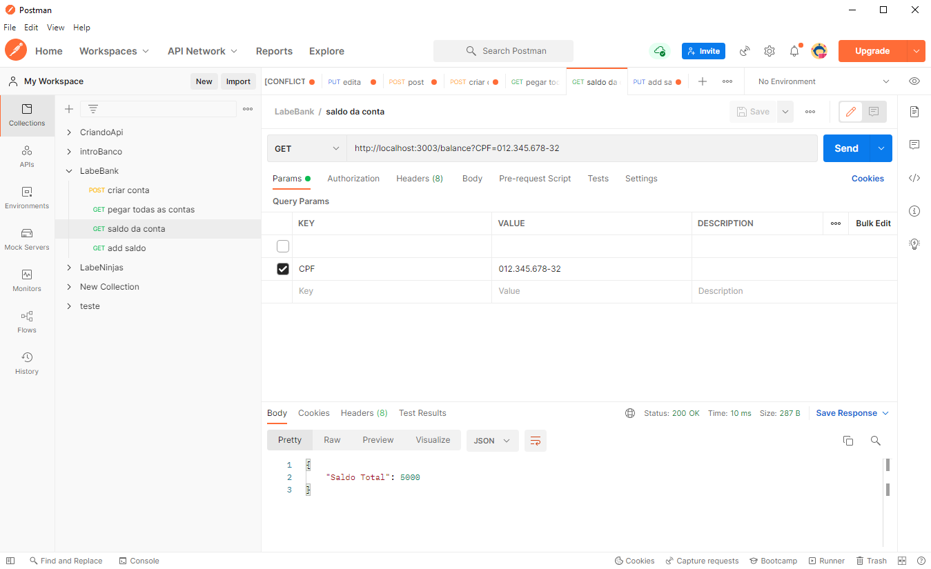Uncheck the CPF query parameter

(x=282, y=268)
